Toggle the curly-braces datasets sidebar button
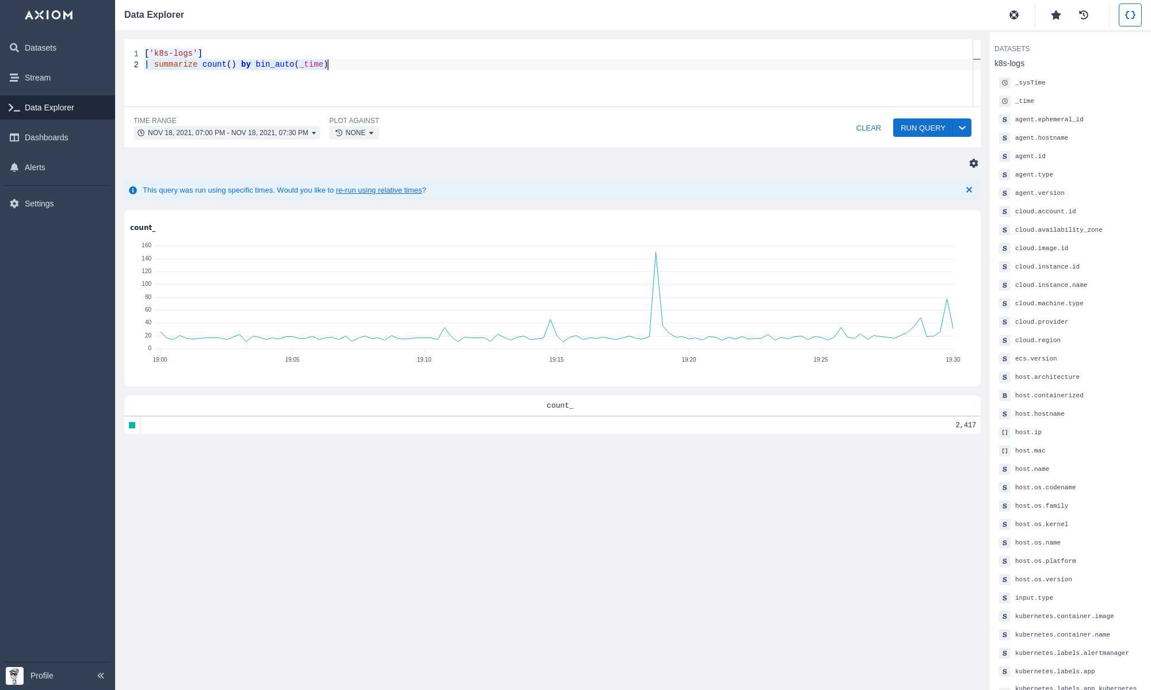Image resolution: width=1151 pixels, height=690 pixels. click(x=1130, y=15)
